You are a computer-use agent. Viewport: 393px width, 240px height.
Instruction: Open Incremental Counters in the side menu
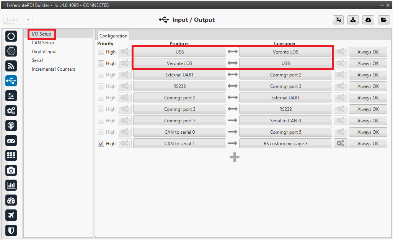coord(53,69)
